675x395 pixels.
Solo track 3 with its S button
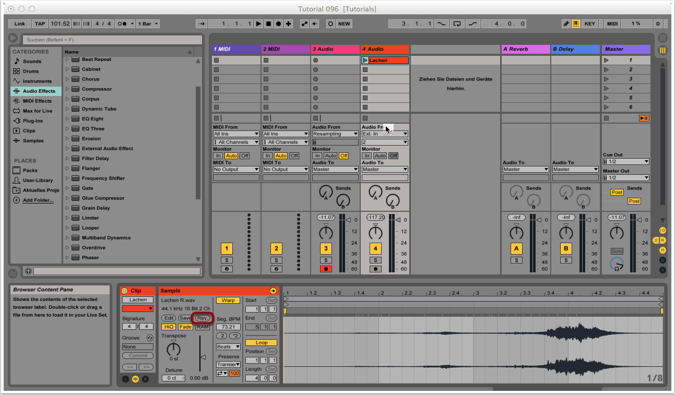tap(326, 260)
